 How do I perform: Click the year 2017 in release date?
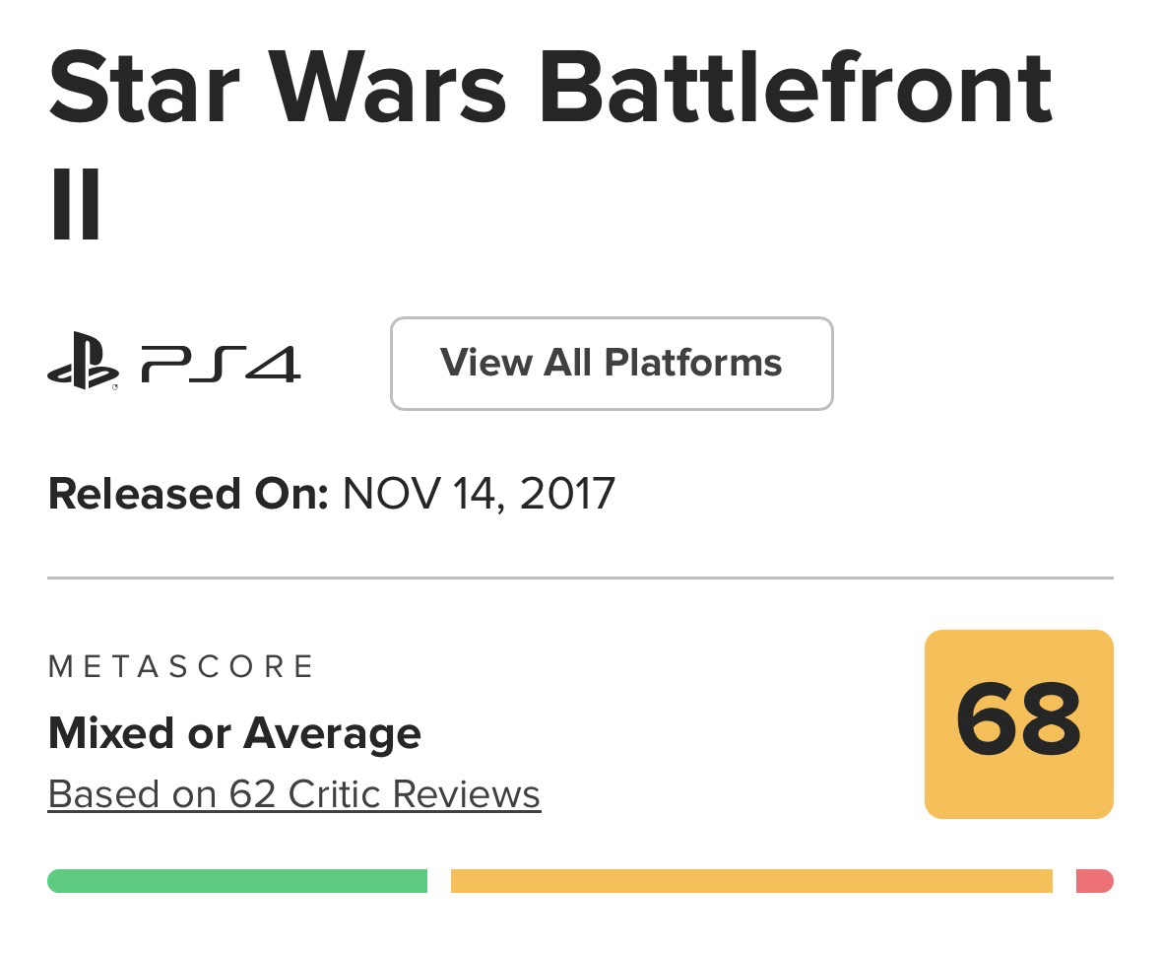pyautogui.click(x=567, y=494)
